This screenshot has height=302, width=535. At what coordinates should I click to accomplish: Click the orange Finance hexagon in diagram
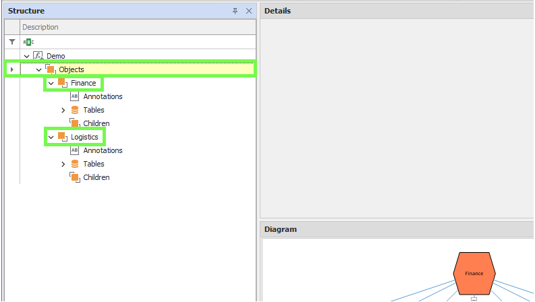pos(474,273)
